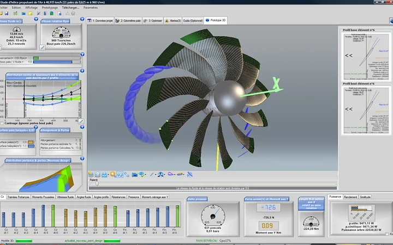Switch to the Moments Poussées tab
Viewport: 393px width, 245px height.
43,197
